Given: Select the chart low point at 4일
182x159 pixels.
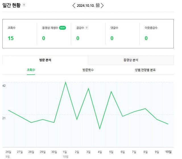Looking at the screenshot, I should (100, 129).
